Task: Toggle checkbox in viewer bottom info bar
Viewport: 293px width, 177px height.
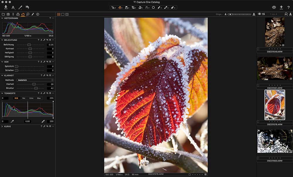Action: pos(190,174)
